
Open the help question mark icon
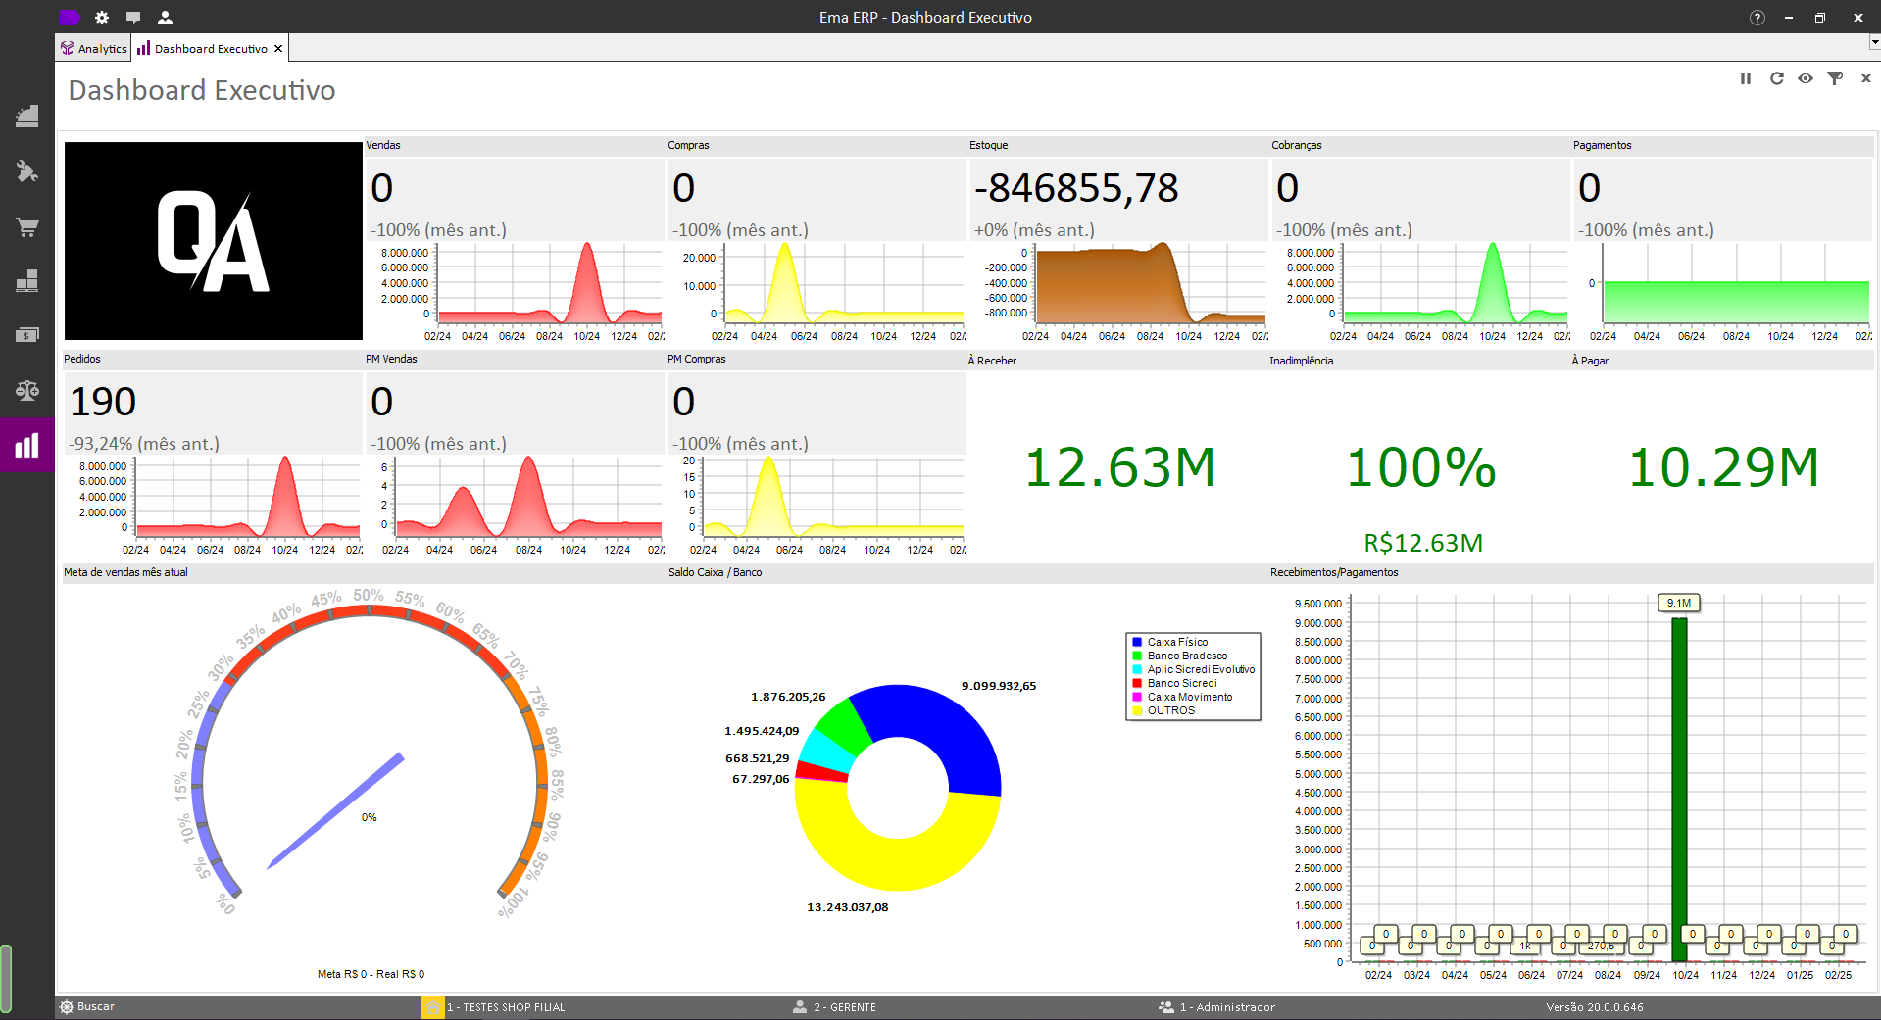[1757, 18]
